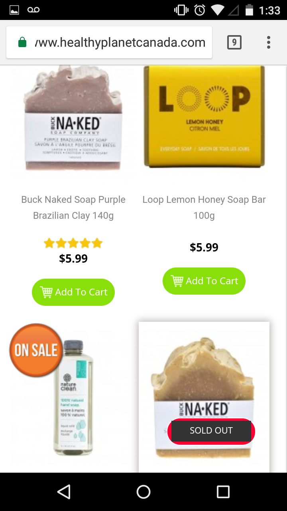Viewport: 287px width, 511px height.
Task: Tap the battery status icon
Action: tap(250, 10)
